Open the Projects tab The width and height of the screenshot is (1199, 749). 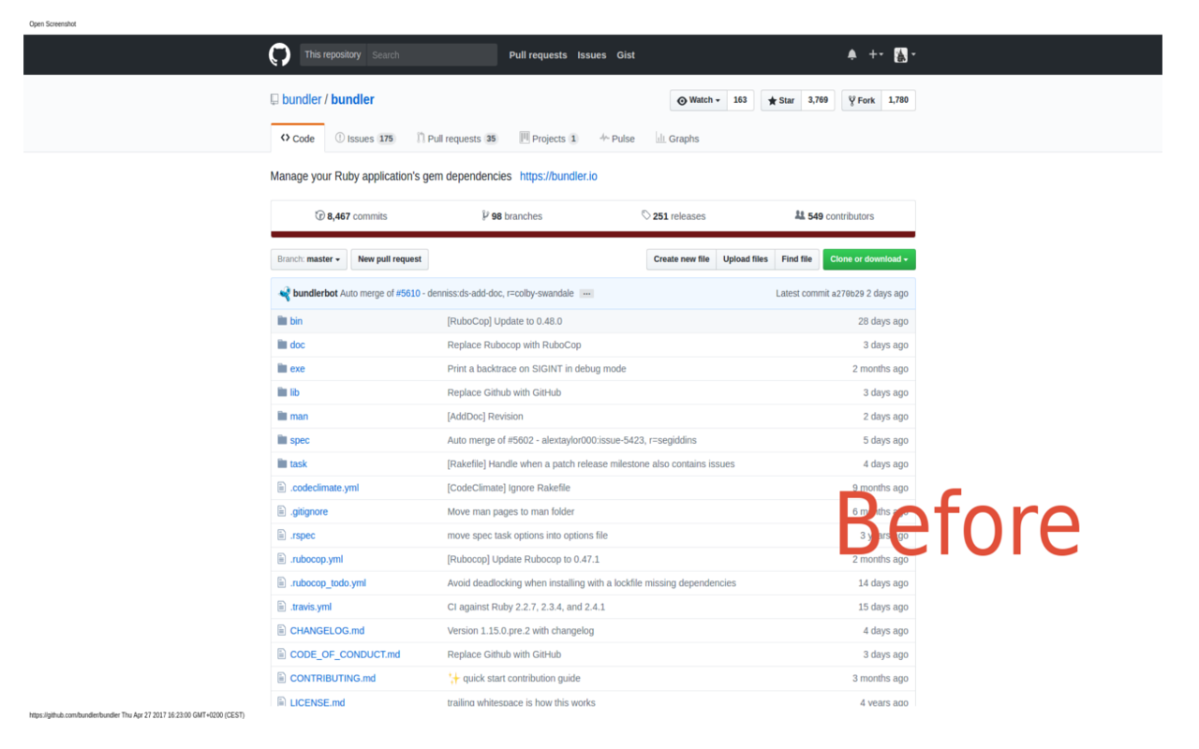tap(549, 139)
